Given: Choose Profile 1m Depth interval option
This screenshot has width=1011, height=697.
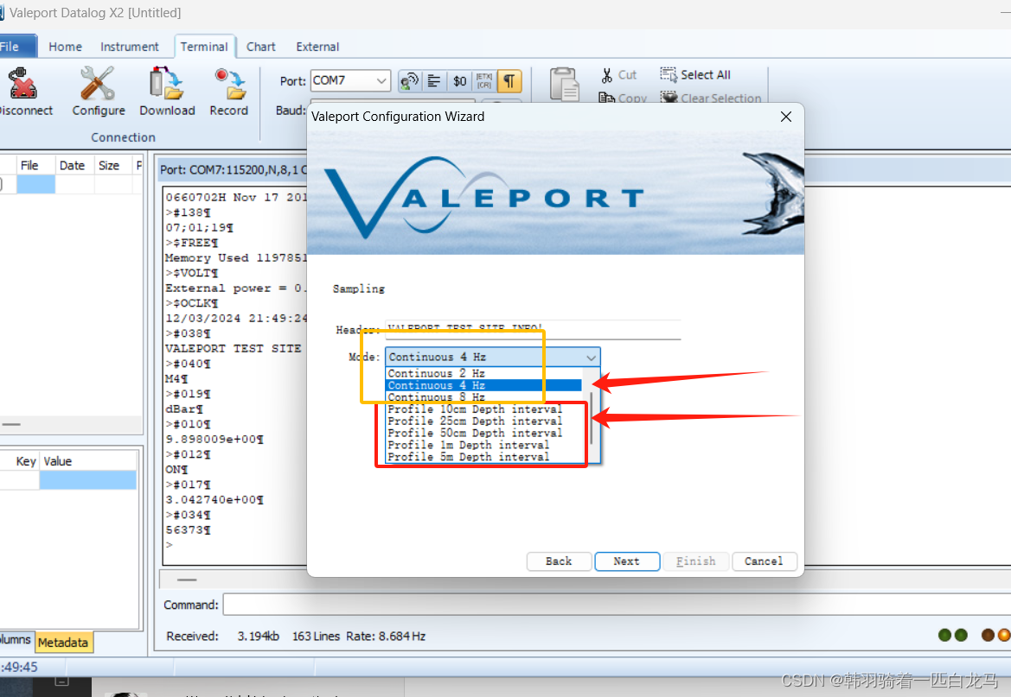Looking at the screenshot, I should coord(483,445).
